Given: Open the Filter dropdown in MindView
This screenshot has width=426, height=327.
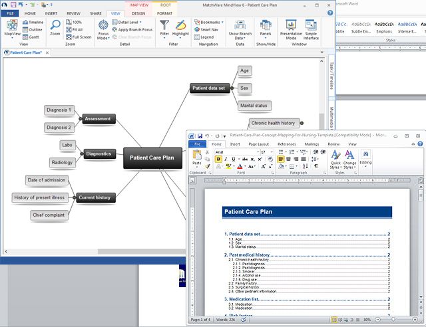Looking at the screenshot, I should coord(164,29).
